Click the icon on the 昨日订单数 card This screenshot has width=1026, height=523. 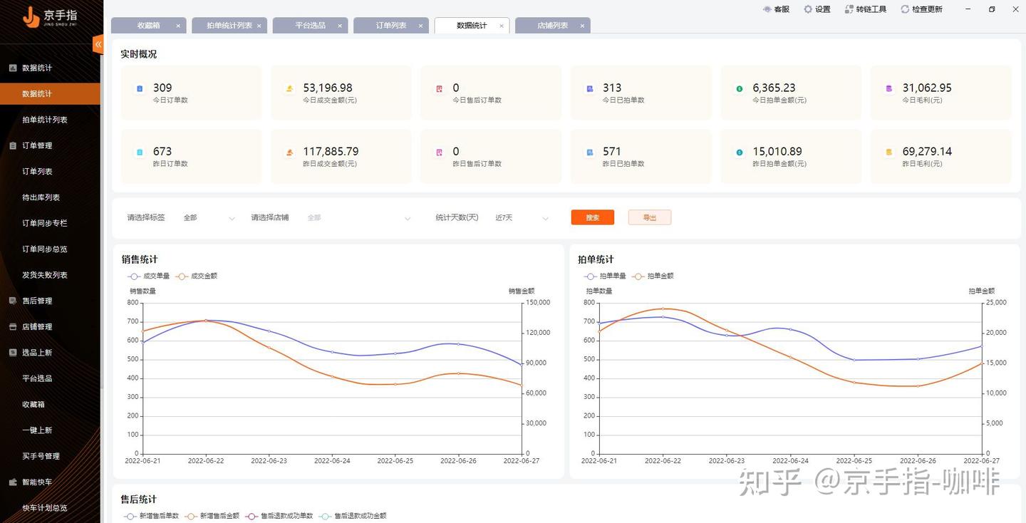point(140,152)
